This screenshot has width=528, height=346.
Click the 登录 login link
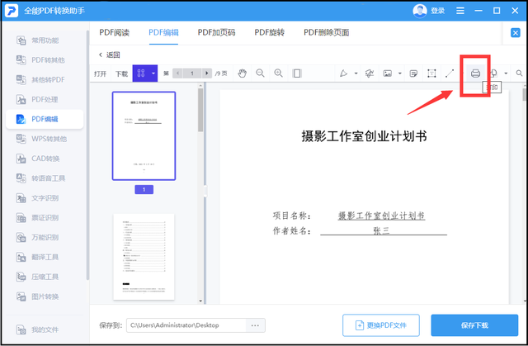[438, 11]
